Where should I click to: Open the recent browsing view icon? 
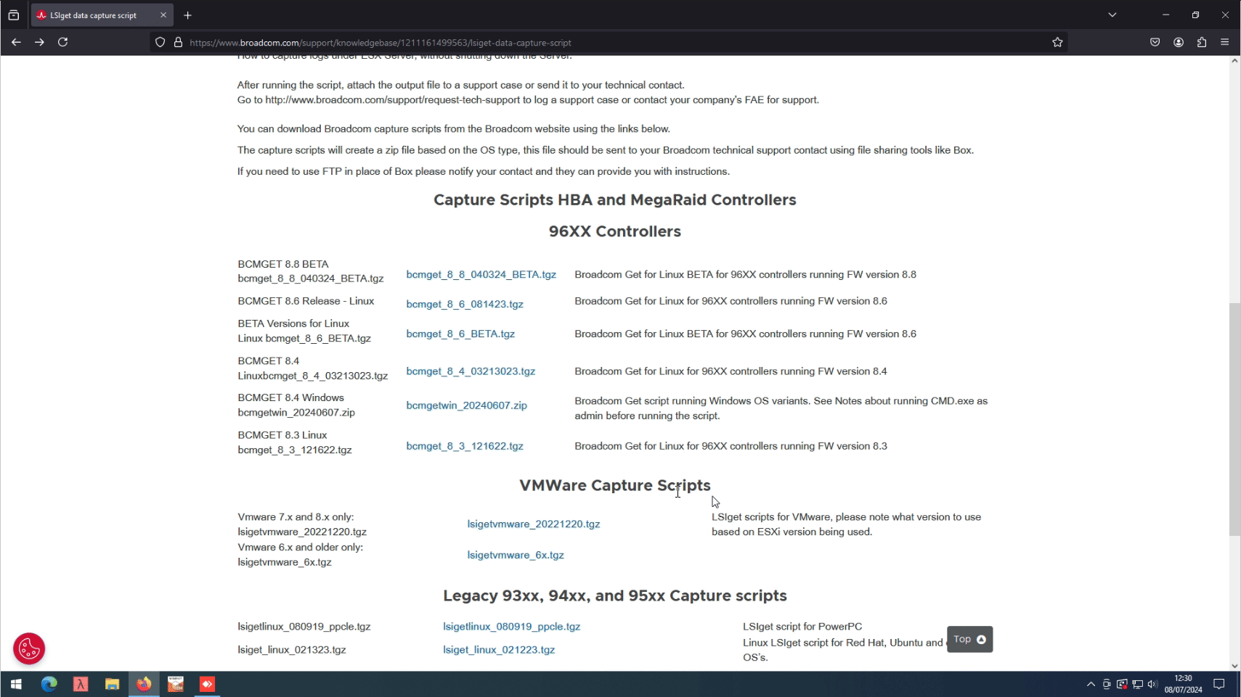(x=13, y=15)
